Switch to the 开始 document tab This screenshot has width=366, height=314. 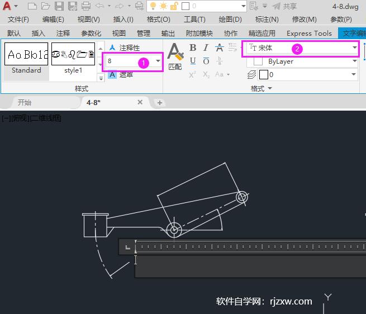[25, 102]
